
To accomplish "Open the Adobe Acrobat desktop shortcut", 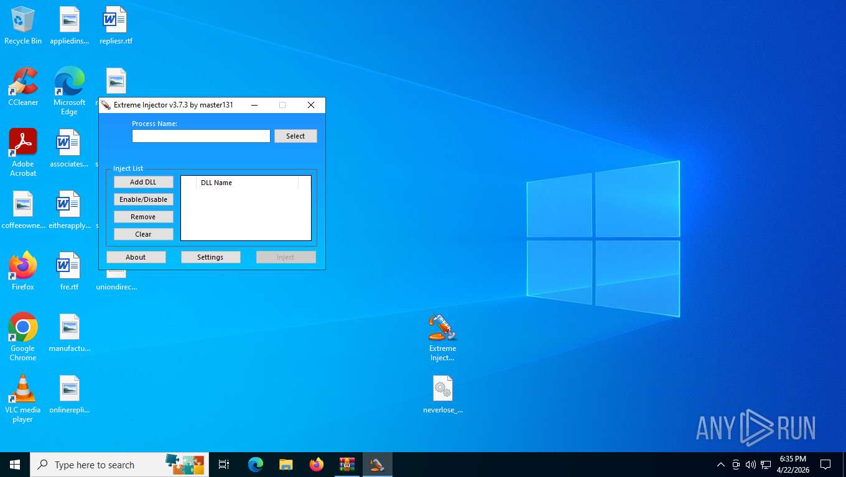I will click(23, 153).
